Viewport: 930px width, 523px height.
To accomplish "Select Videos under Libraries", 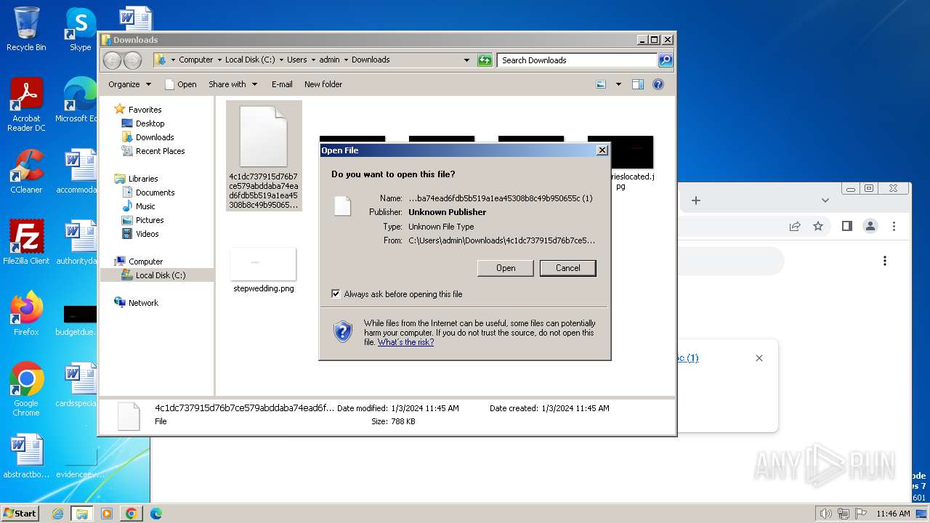I will (147, 234).
